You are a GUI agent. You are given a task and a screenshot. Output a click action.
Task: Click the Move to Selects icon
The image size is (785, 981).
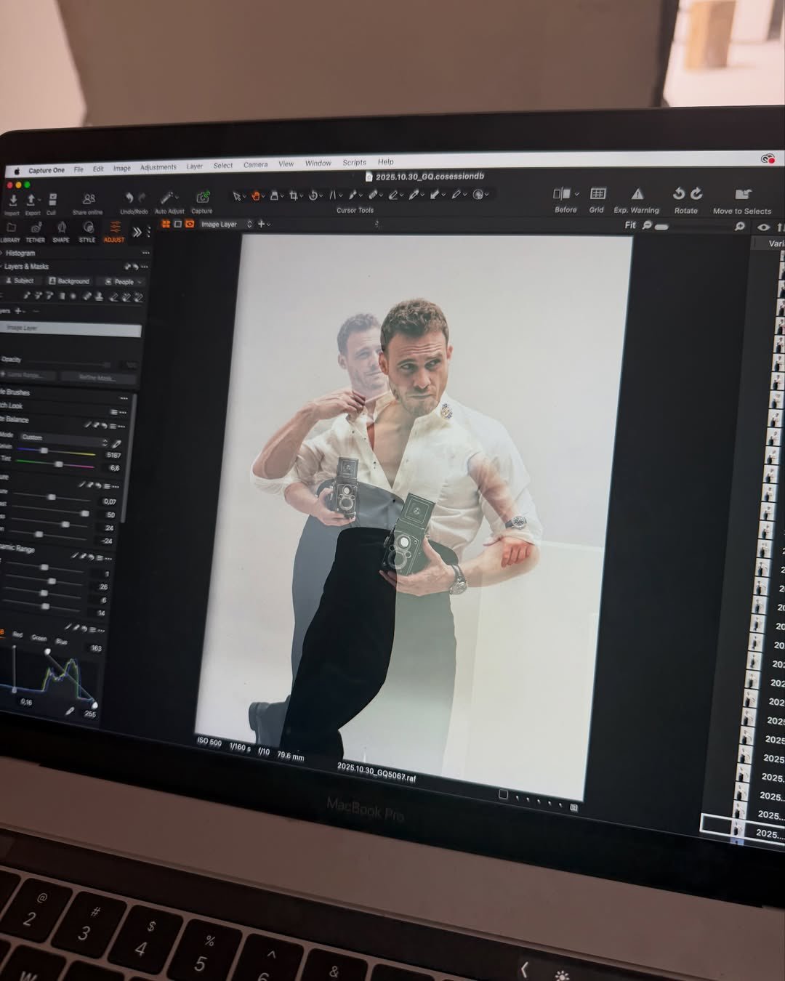(743, 194)
